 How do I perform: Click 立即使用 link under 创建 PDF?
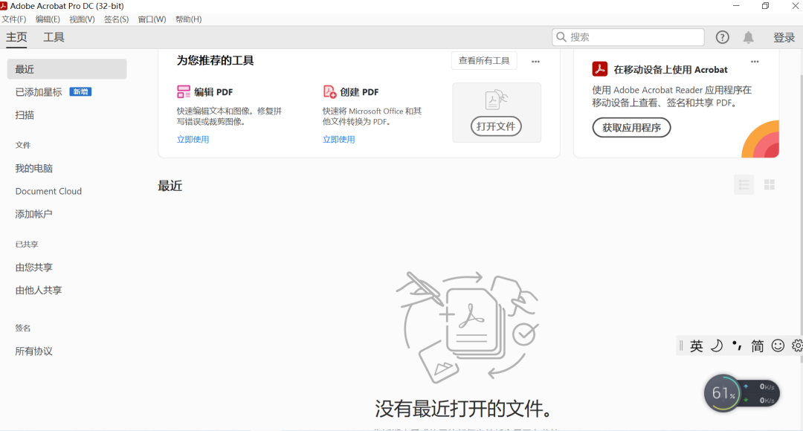338,139
